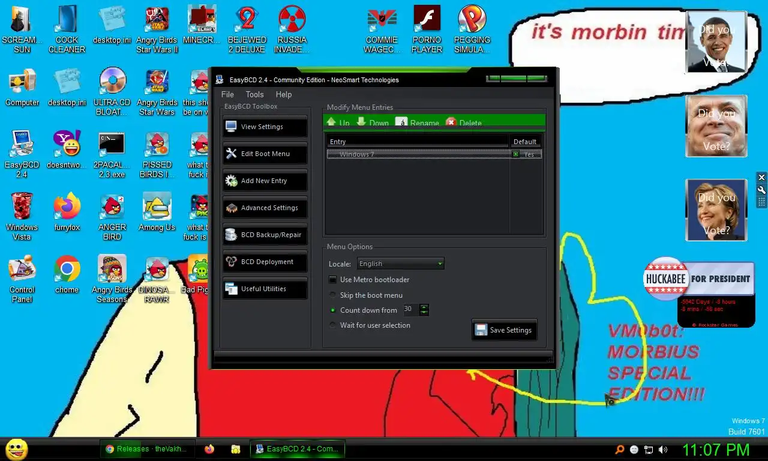Click the Hillary Did you Vote gadget
Image resolution: width=768 pixels, height=461 pixels.
(x=716, y=210)
